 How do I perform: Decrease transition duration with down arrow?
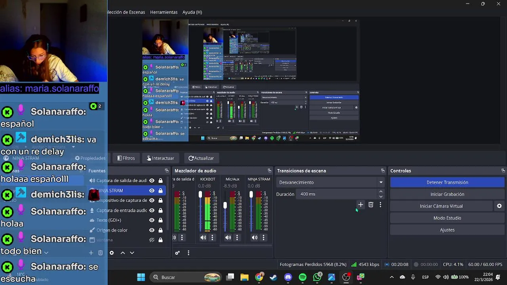pos(381,196)
